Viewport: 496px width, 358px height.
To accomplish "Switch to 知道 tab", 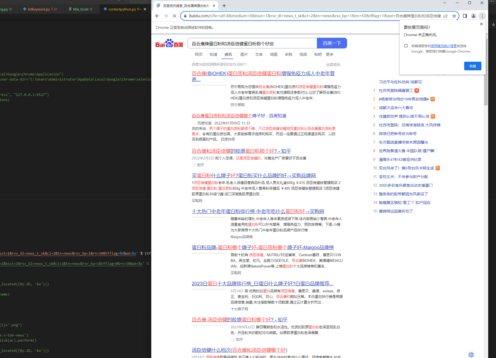I will pyautogui.click(x=213, y=54).
